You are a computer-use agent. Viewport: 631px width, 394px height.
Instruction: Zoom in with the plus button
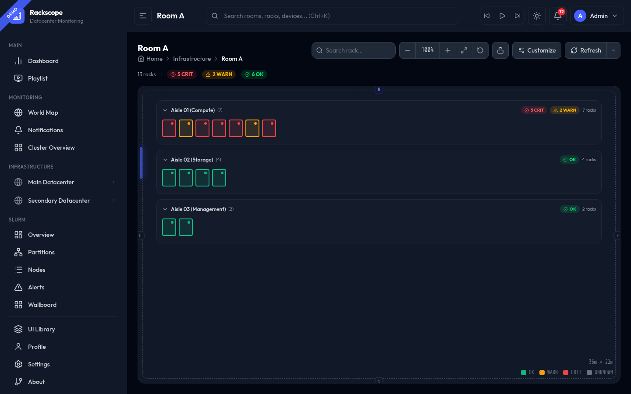(447, 50)
